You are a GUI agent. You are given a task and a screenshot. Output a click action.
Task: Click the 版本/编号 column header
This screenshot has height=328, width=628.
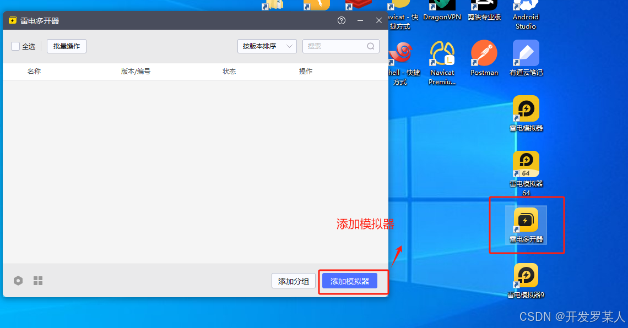coord(136,71)
